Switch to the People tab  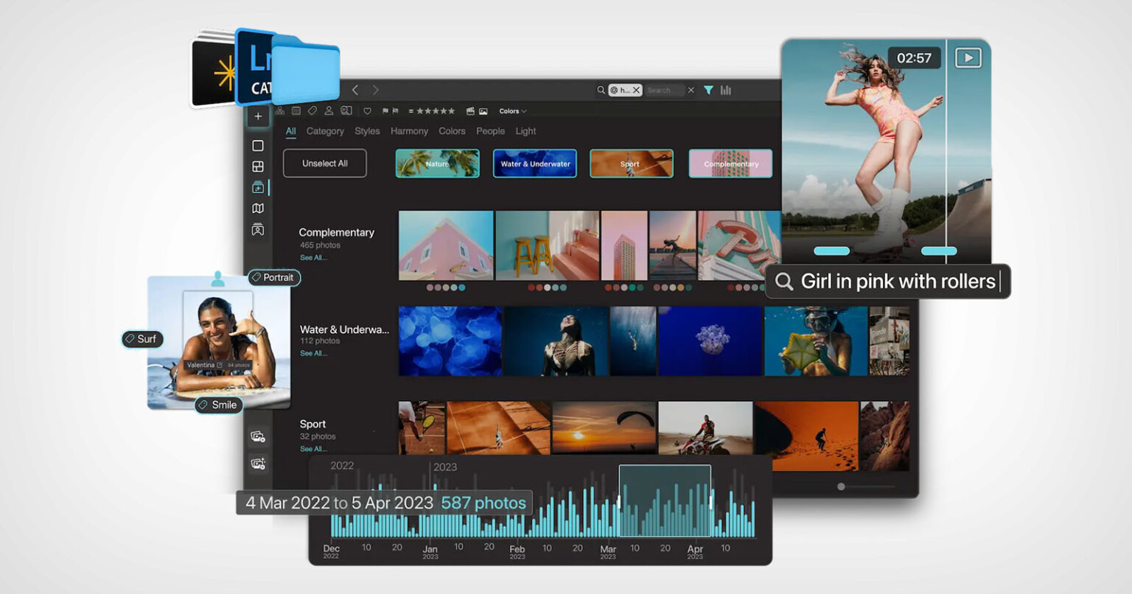(x=490, y=131)
